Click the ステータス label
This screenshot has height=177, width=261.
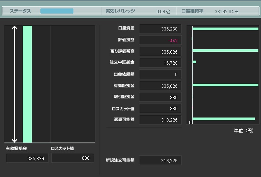(20, 11)
